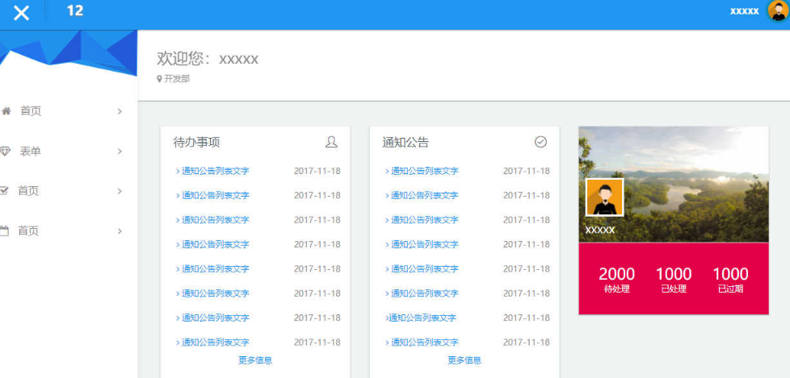Open the 1000 已处理 statistic
790x378 pixels.
click(674, 280)
